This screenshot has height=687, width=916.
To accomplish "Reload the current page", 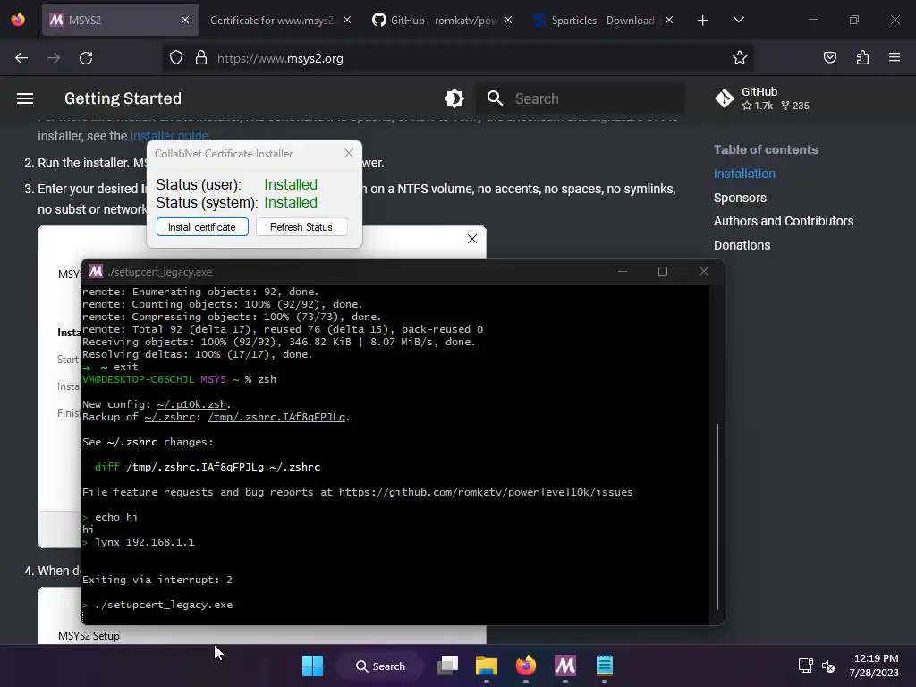I will pos(86,58).
